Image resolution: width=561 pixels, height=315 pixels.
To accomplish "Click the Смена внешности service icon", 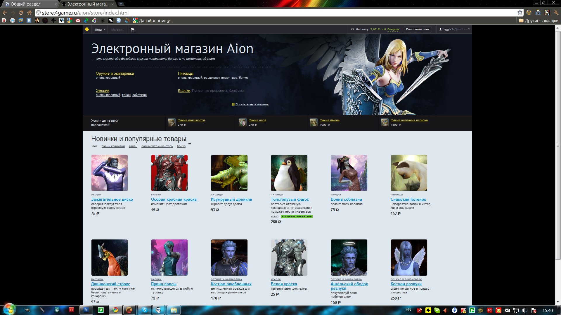I will pos(172,123).
